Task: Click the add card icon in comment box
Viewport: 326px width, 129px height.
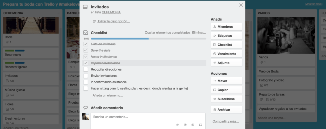Action: pyautogui.click(x=200, y=125)
